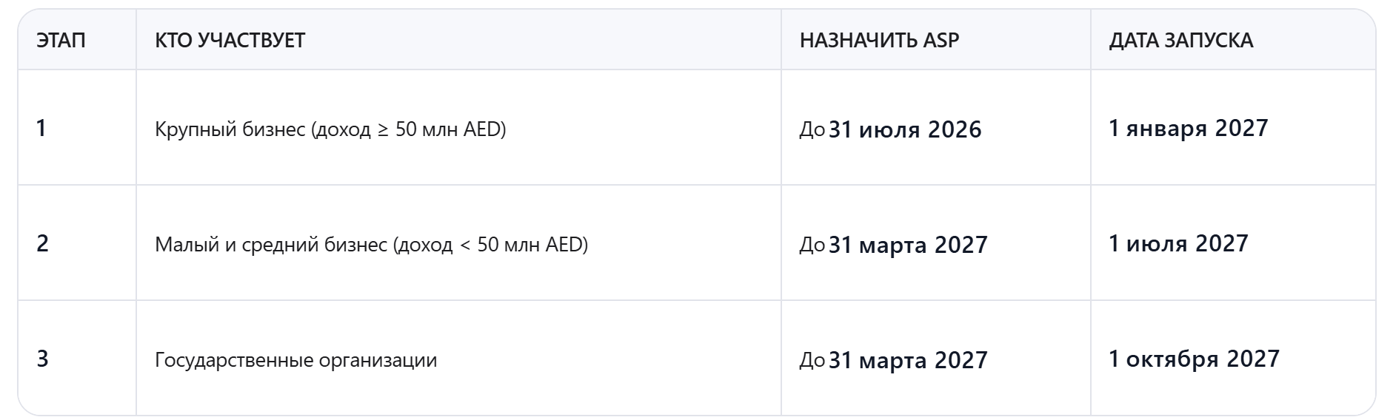Click the 1 июля 2027 launch date
The width and height of the screenshot is (1393, 420).
[x=1178, y=244]
